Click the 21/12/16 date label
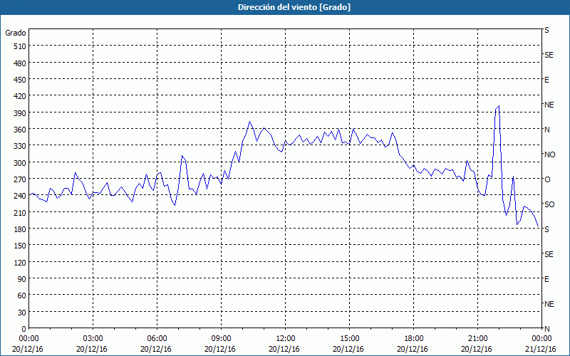The image size is (570, 356). [541, 349]
